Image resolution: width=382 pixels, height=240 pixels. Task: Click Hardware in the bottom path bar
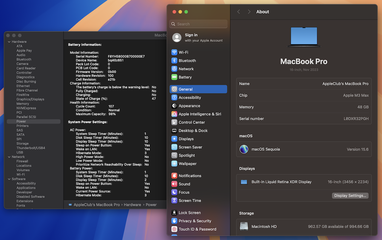click(133, 205)
